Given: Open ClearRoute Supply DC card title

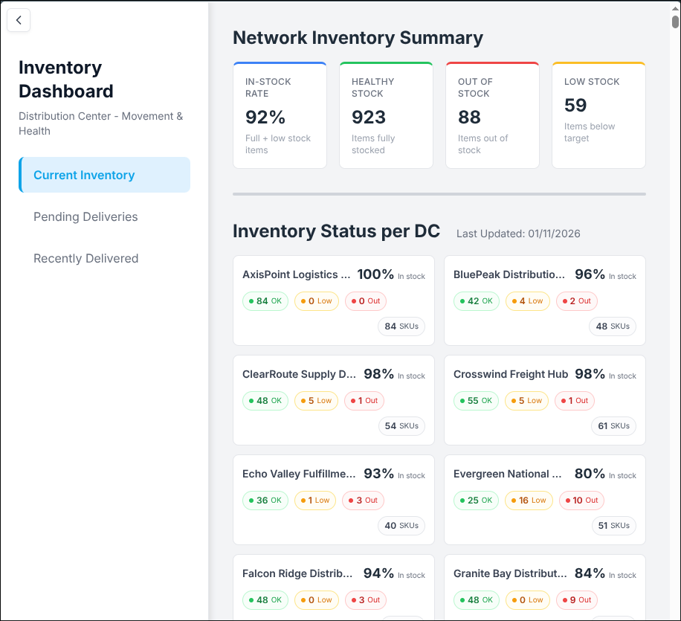Looking at the screenshot, I should pyautogui.click(x=299, y=374).
